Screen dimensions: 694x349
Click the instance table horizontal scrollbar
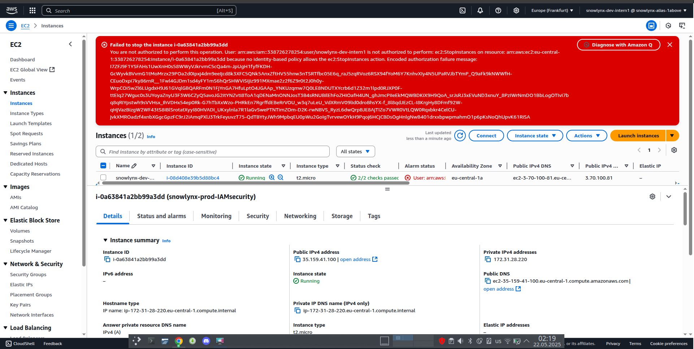click(256, 183)
